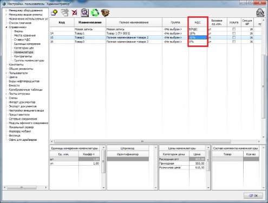This screenshot has height=203, width=268.
Task: Open Контрагенты in the tree
Action: point(23,56)
